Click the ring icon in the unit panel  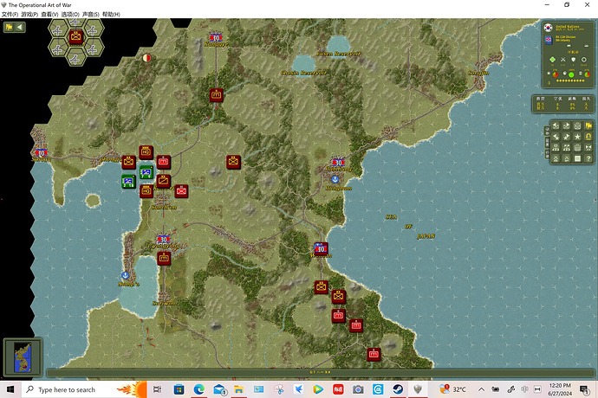pyautogui.click(x=584, y=60)
